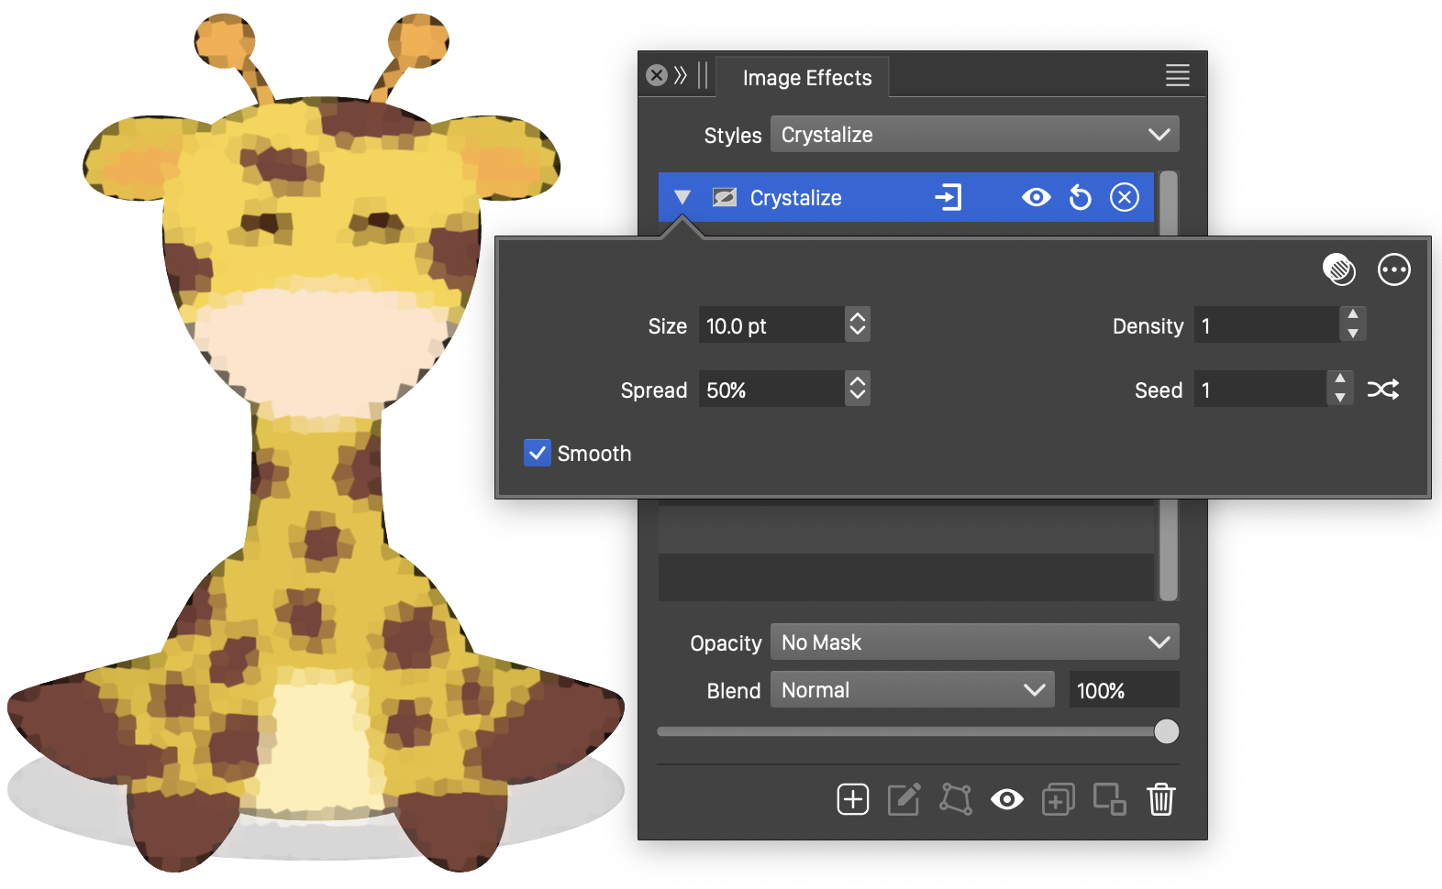
Task: Open the more options ellipsis icon
Action: pyautogui.click(x=1393, y=269)
